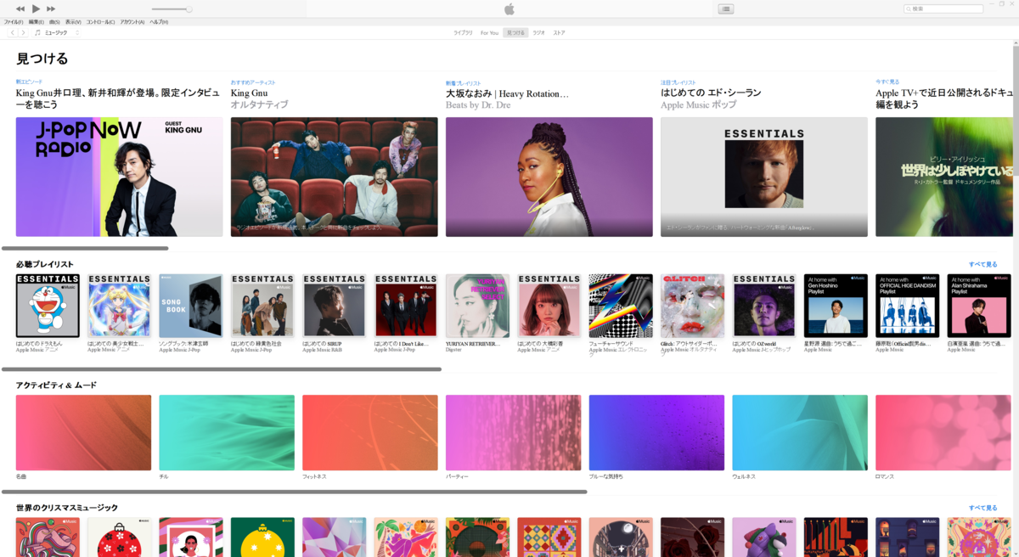Select the 名曲 mood tile
Image resolution: width=1019 pixels, height=557 pixels.
[83, 433]
